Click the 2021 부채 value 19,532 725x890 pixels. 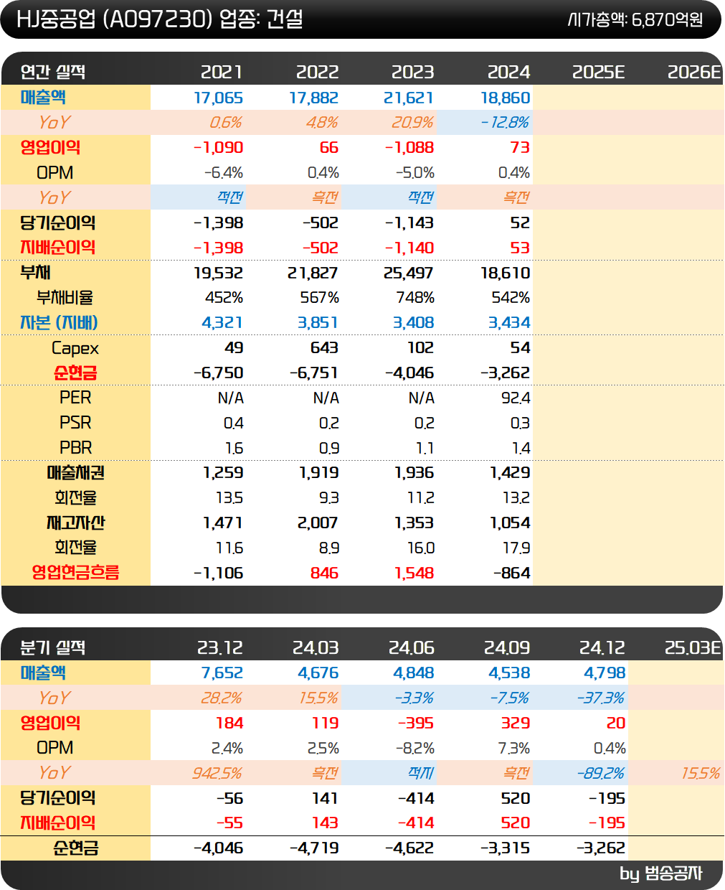(219, 273)
